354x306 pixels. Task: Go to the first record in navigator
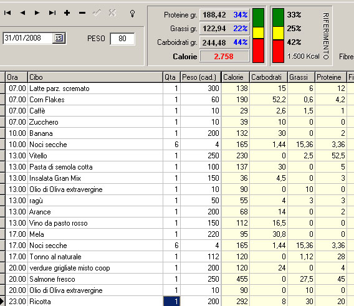tap(7, 13)
